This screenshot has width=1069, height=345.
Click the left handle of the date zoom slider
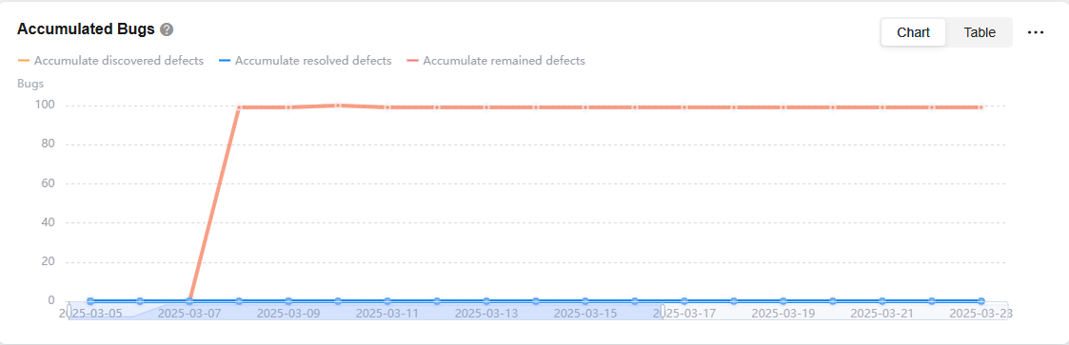click(69, 310)
